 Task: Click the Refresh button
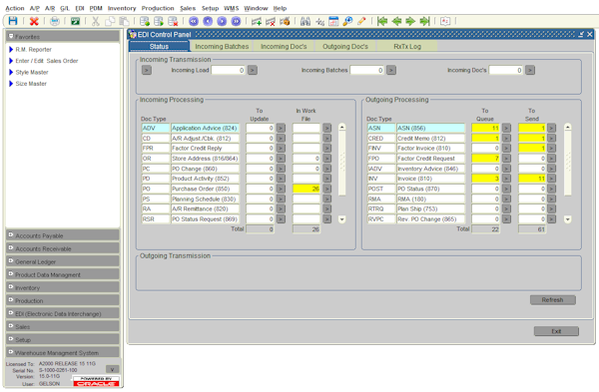[x=552, y=300]
